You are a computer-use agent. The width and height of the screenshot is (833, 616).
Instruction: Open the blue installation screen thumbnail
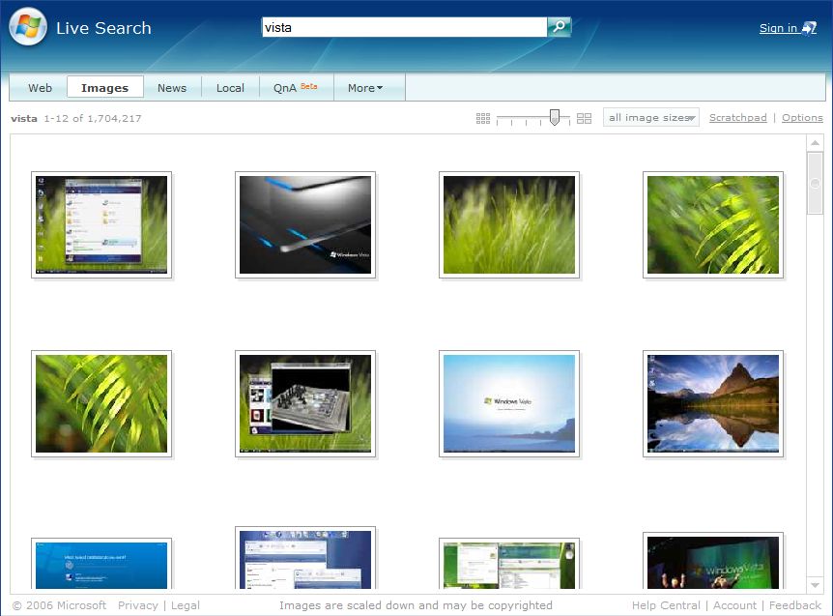pyautogui.click(x=101, y=564)
